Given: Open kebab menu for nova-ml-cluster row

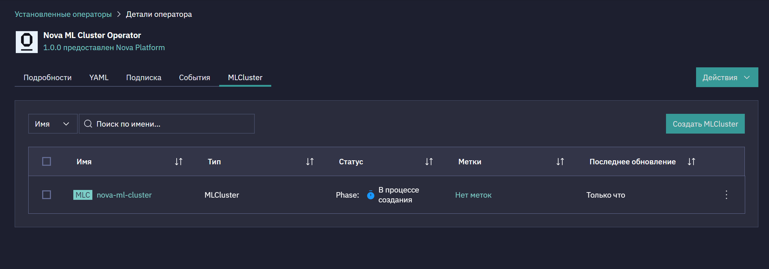Looking at the screenshot, I should (x=726, y=195).
